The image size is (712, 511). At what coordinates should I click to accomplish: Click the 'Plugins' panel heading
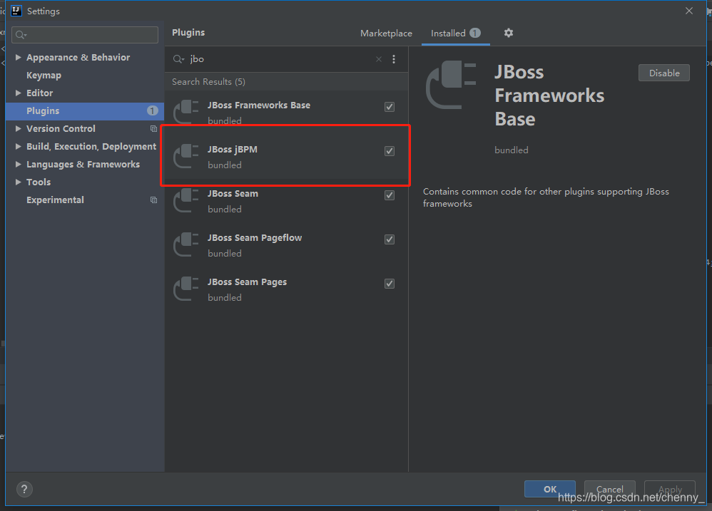[188, 33]
